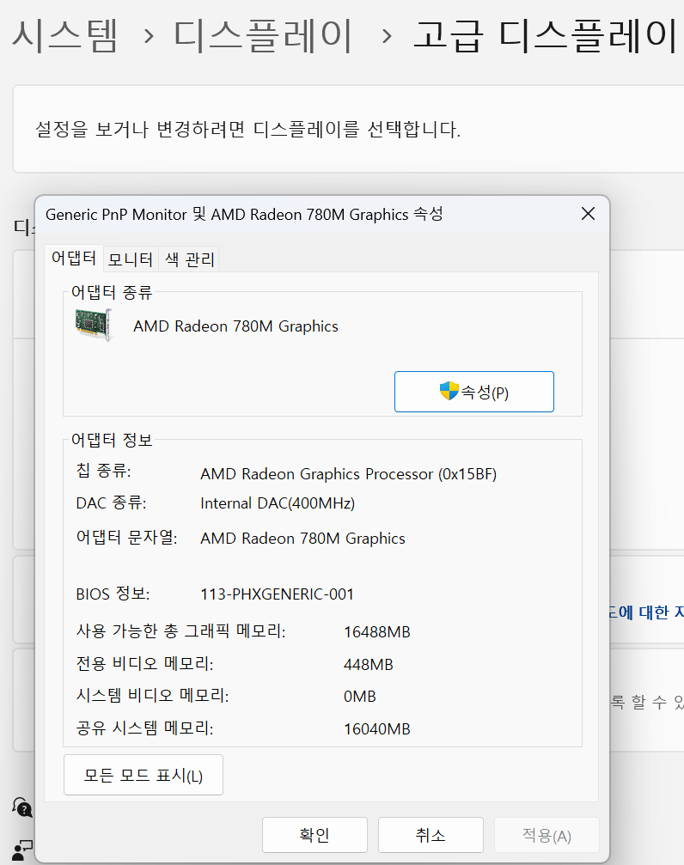
Task: Select the 448MB dedicated video memory value
Action: (369, 665)
